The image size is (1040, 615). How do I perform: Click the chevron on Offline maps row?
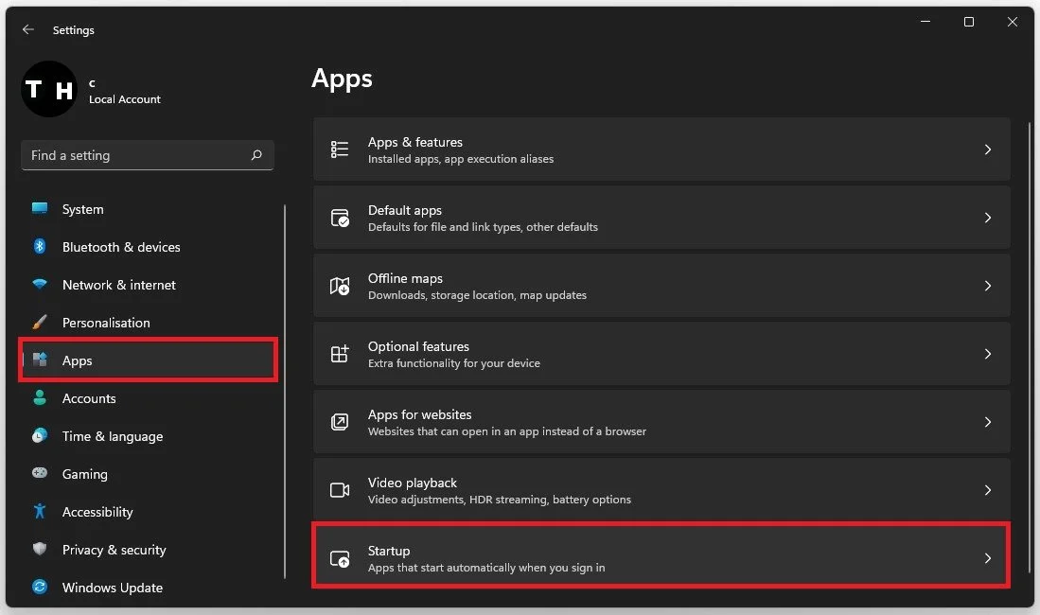(988, 286)
